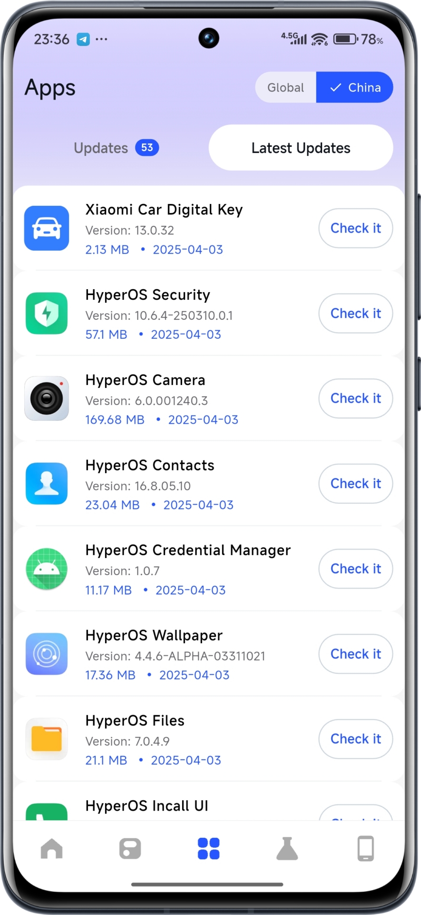This screenshot has width=421, height=915.
Task: Select the China region option
Action: pyautogui.click(x=355, y=88)
